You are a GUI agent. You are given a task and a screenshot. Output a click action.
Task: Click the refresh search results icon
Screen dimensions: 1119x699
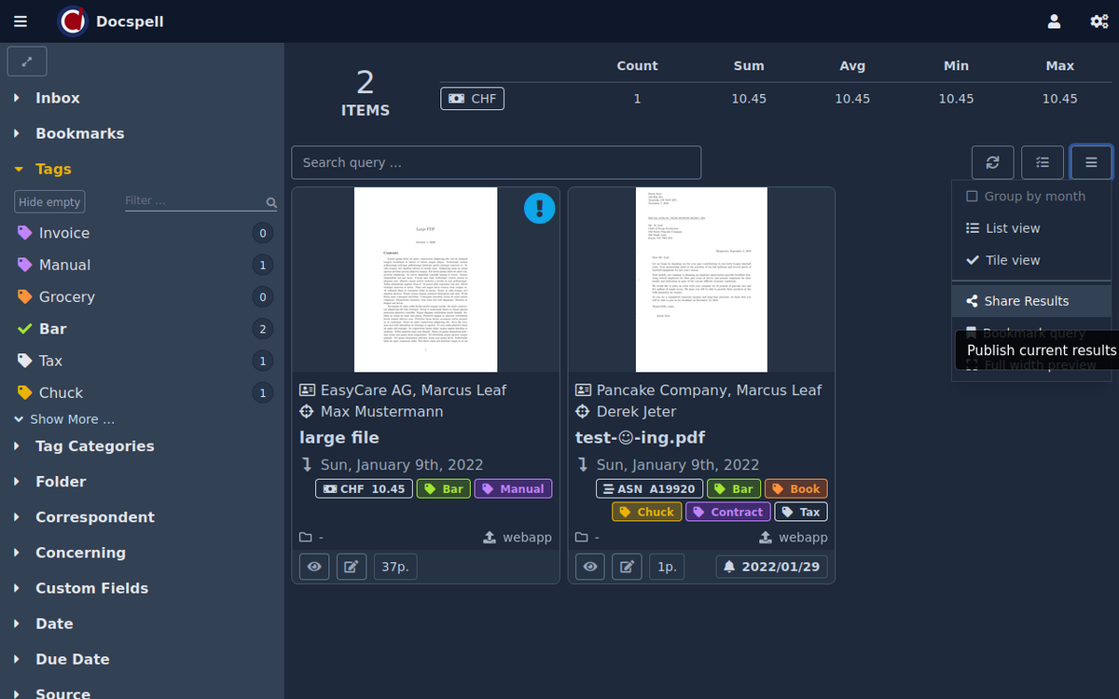[x=992, y=162]
